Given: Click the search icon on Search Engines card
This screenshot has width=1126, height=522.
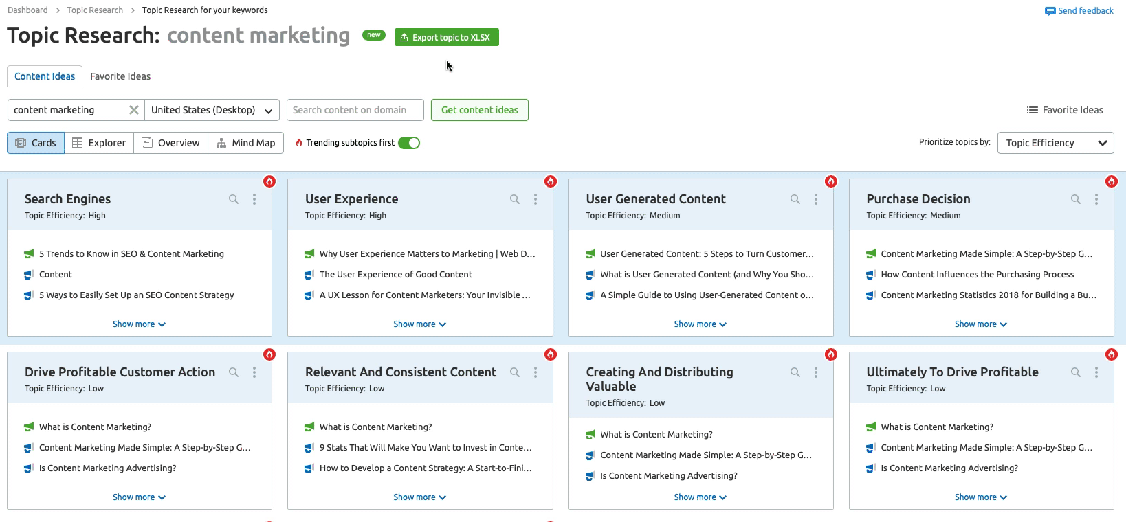Looking at the screenshot, I should [234, 199].
